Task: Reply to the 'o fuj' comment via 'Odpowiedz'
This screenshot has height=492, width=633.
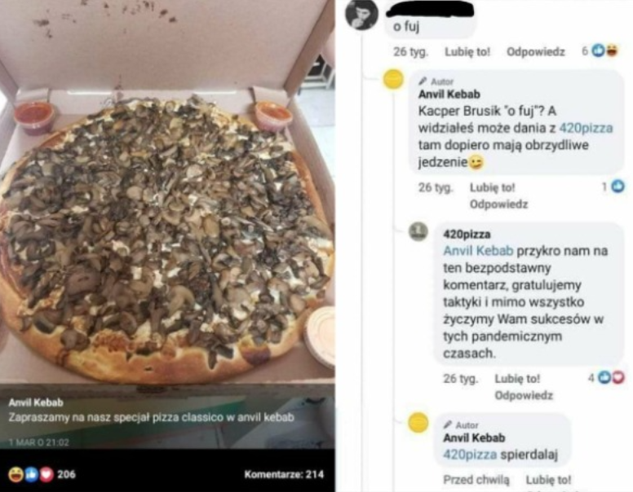Action: pos(535,51)
